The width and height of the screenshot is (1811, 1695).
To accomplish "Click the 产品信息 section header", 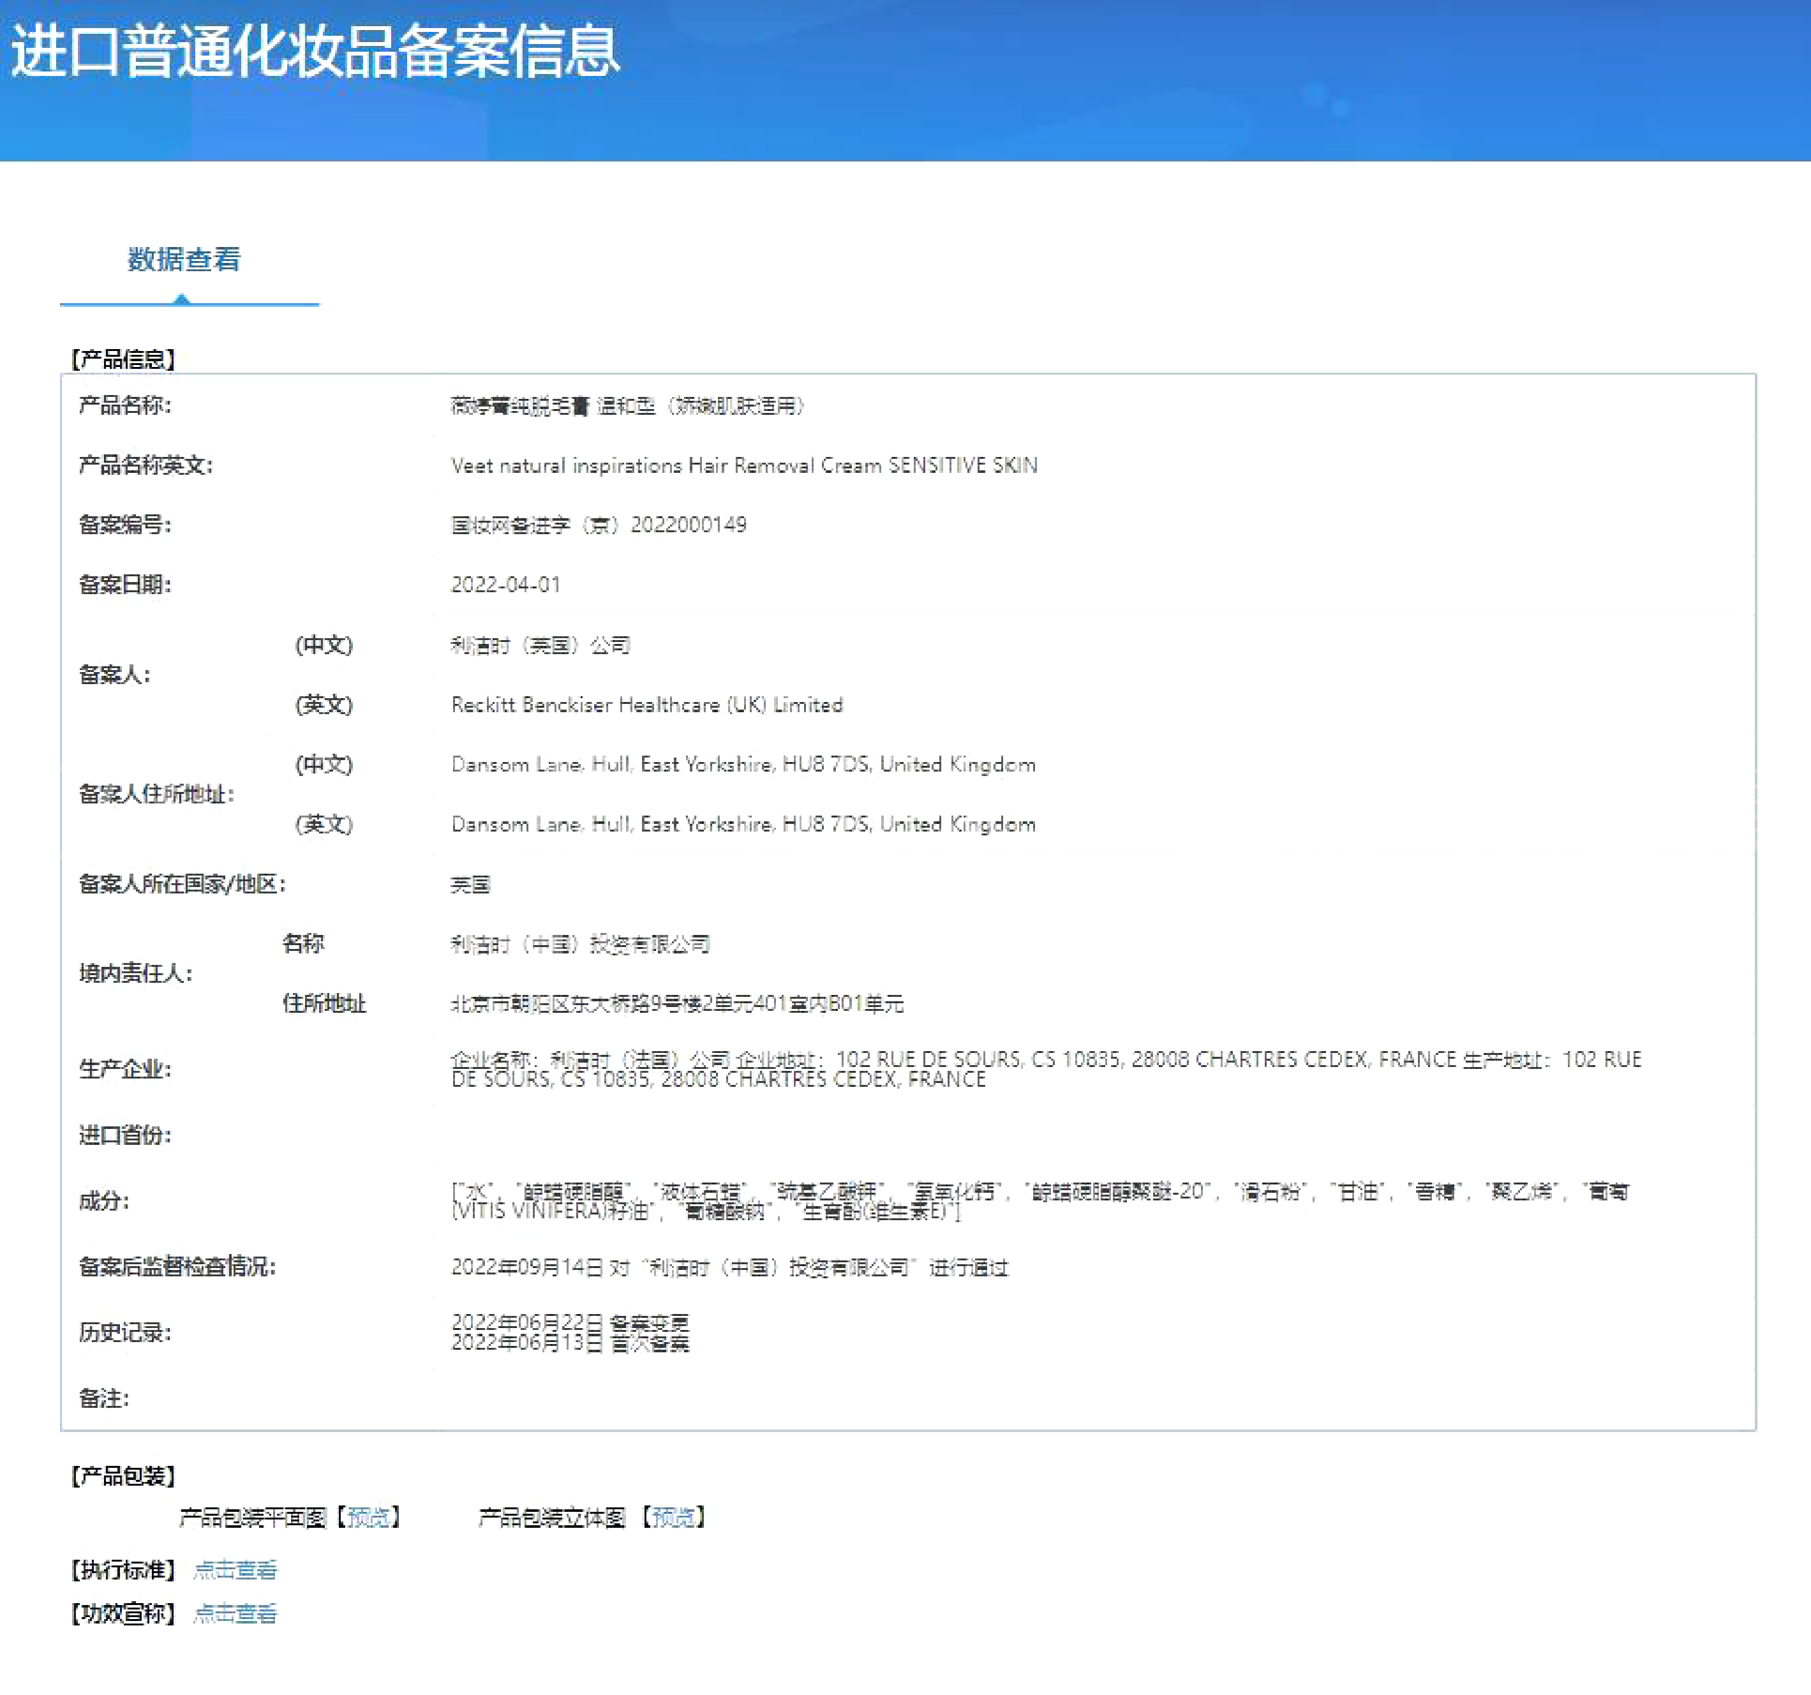I will point(123,359).
